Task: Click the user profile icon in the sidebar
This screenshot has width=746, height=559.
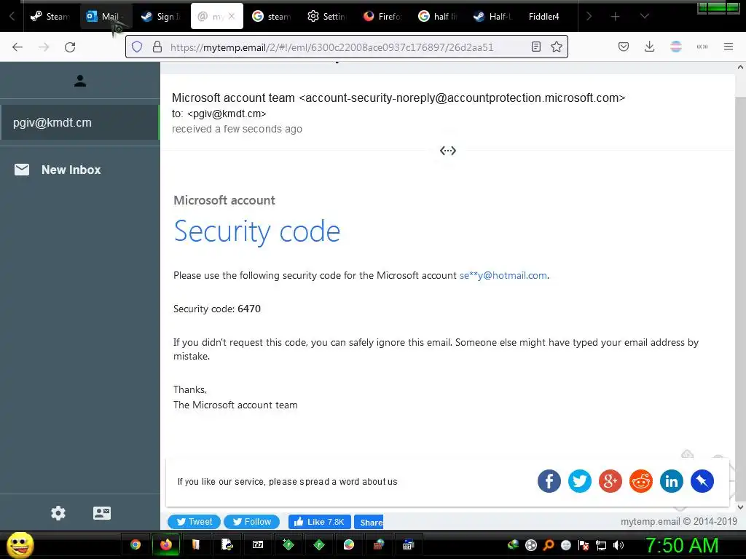Action: tap(80, 82)
